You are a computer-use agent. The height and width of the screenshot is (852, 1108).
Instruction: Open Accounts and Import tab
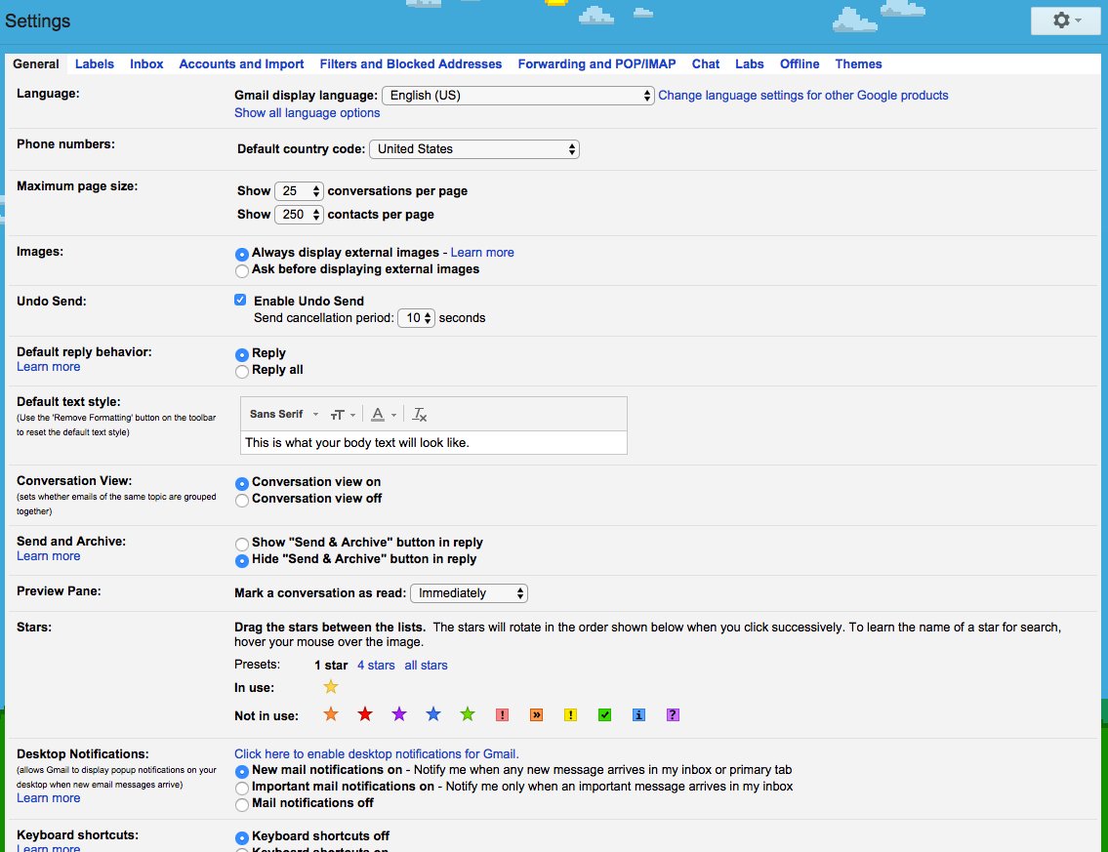241,63
